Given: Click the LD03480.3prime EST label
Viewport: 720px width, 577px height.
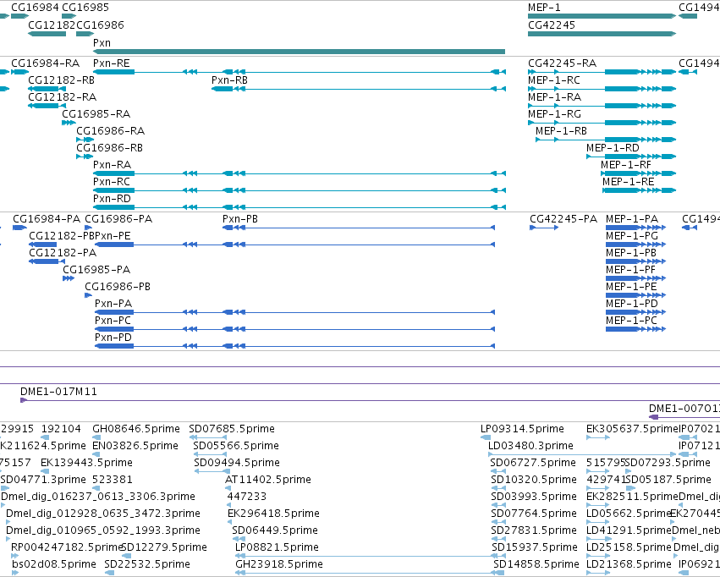Looking at the screenshot, I should [x=530, y=446].
